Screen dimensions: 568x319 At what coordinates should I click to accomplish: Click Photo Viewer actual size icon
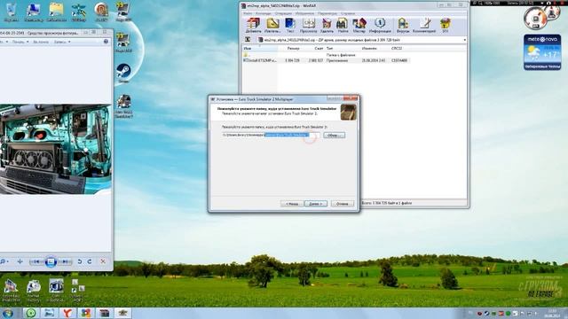click(x=20, y=261)
